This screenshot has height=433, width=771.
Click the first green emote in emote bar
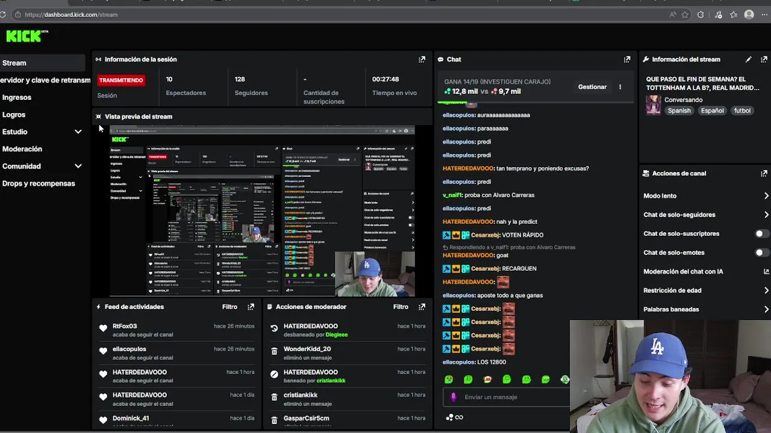[449, 379]
